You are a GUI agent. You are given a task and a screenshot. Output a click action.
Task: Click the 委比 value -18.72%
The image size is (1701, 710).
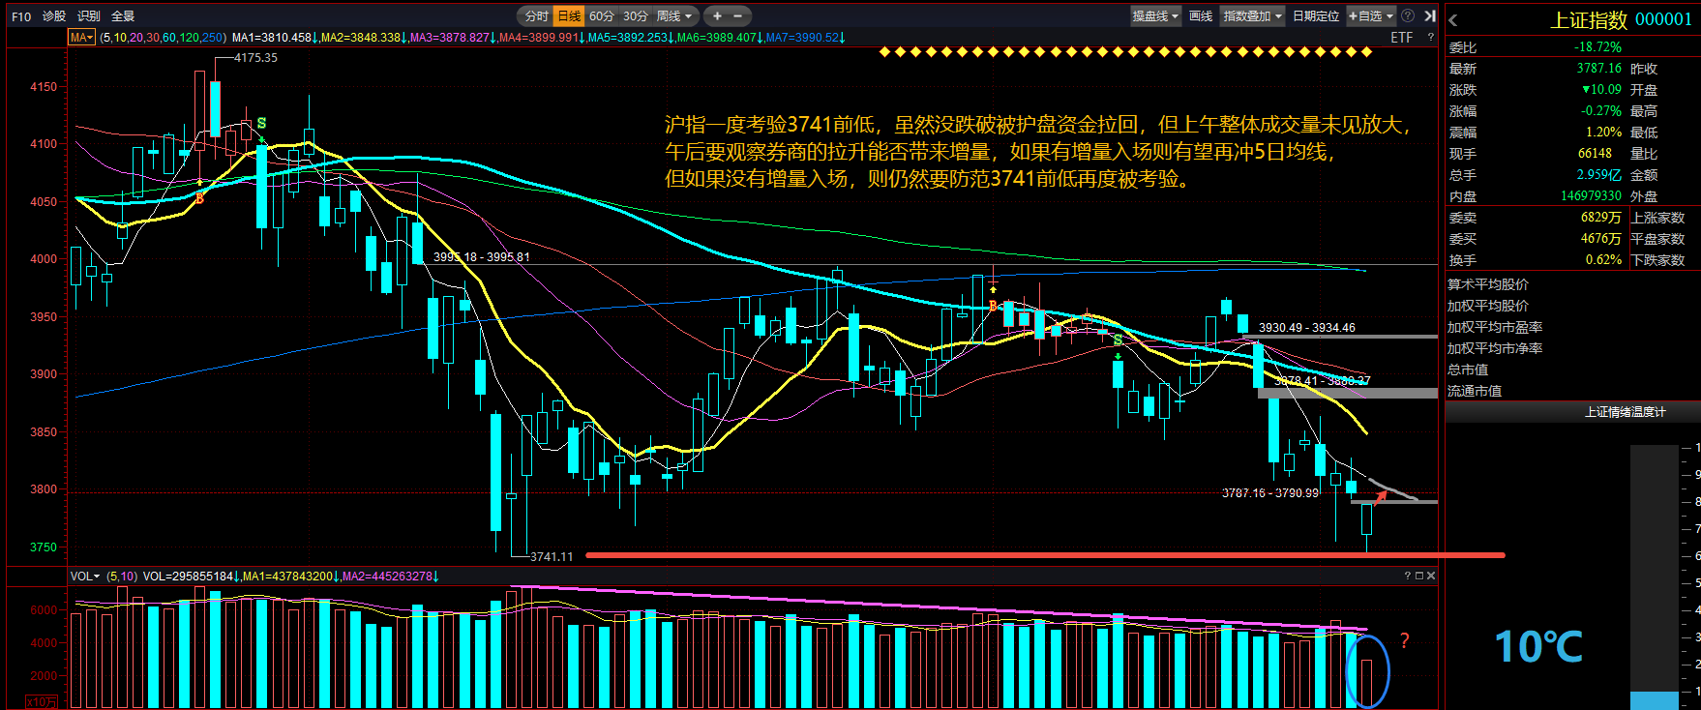pyautogui.click(x=1597, y=47)
